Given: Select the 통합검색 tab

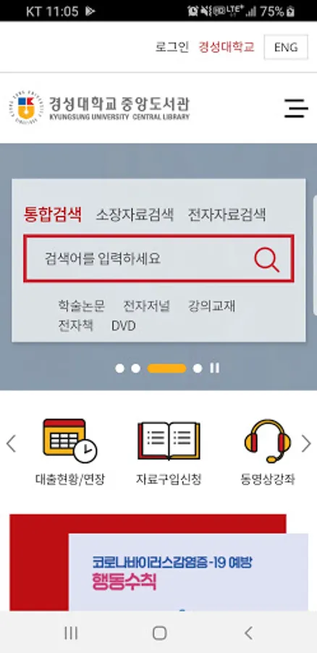Looking at the screenshot, I should point(53,215).
